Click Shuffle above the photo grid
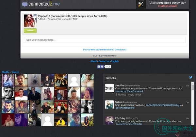 (6, 72)
